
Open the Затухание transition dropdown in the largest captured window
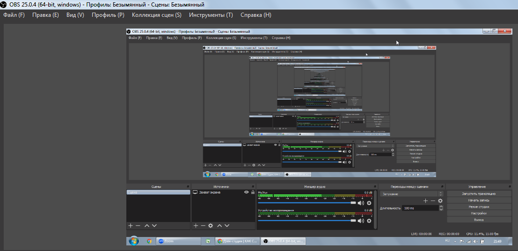point(411,194)
